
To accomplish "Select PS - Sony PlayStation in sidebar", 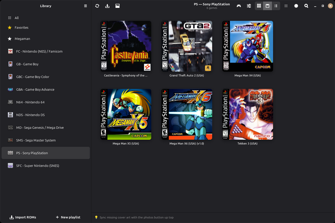I will 46,153.
